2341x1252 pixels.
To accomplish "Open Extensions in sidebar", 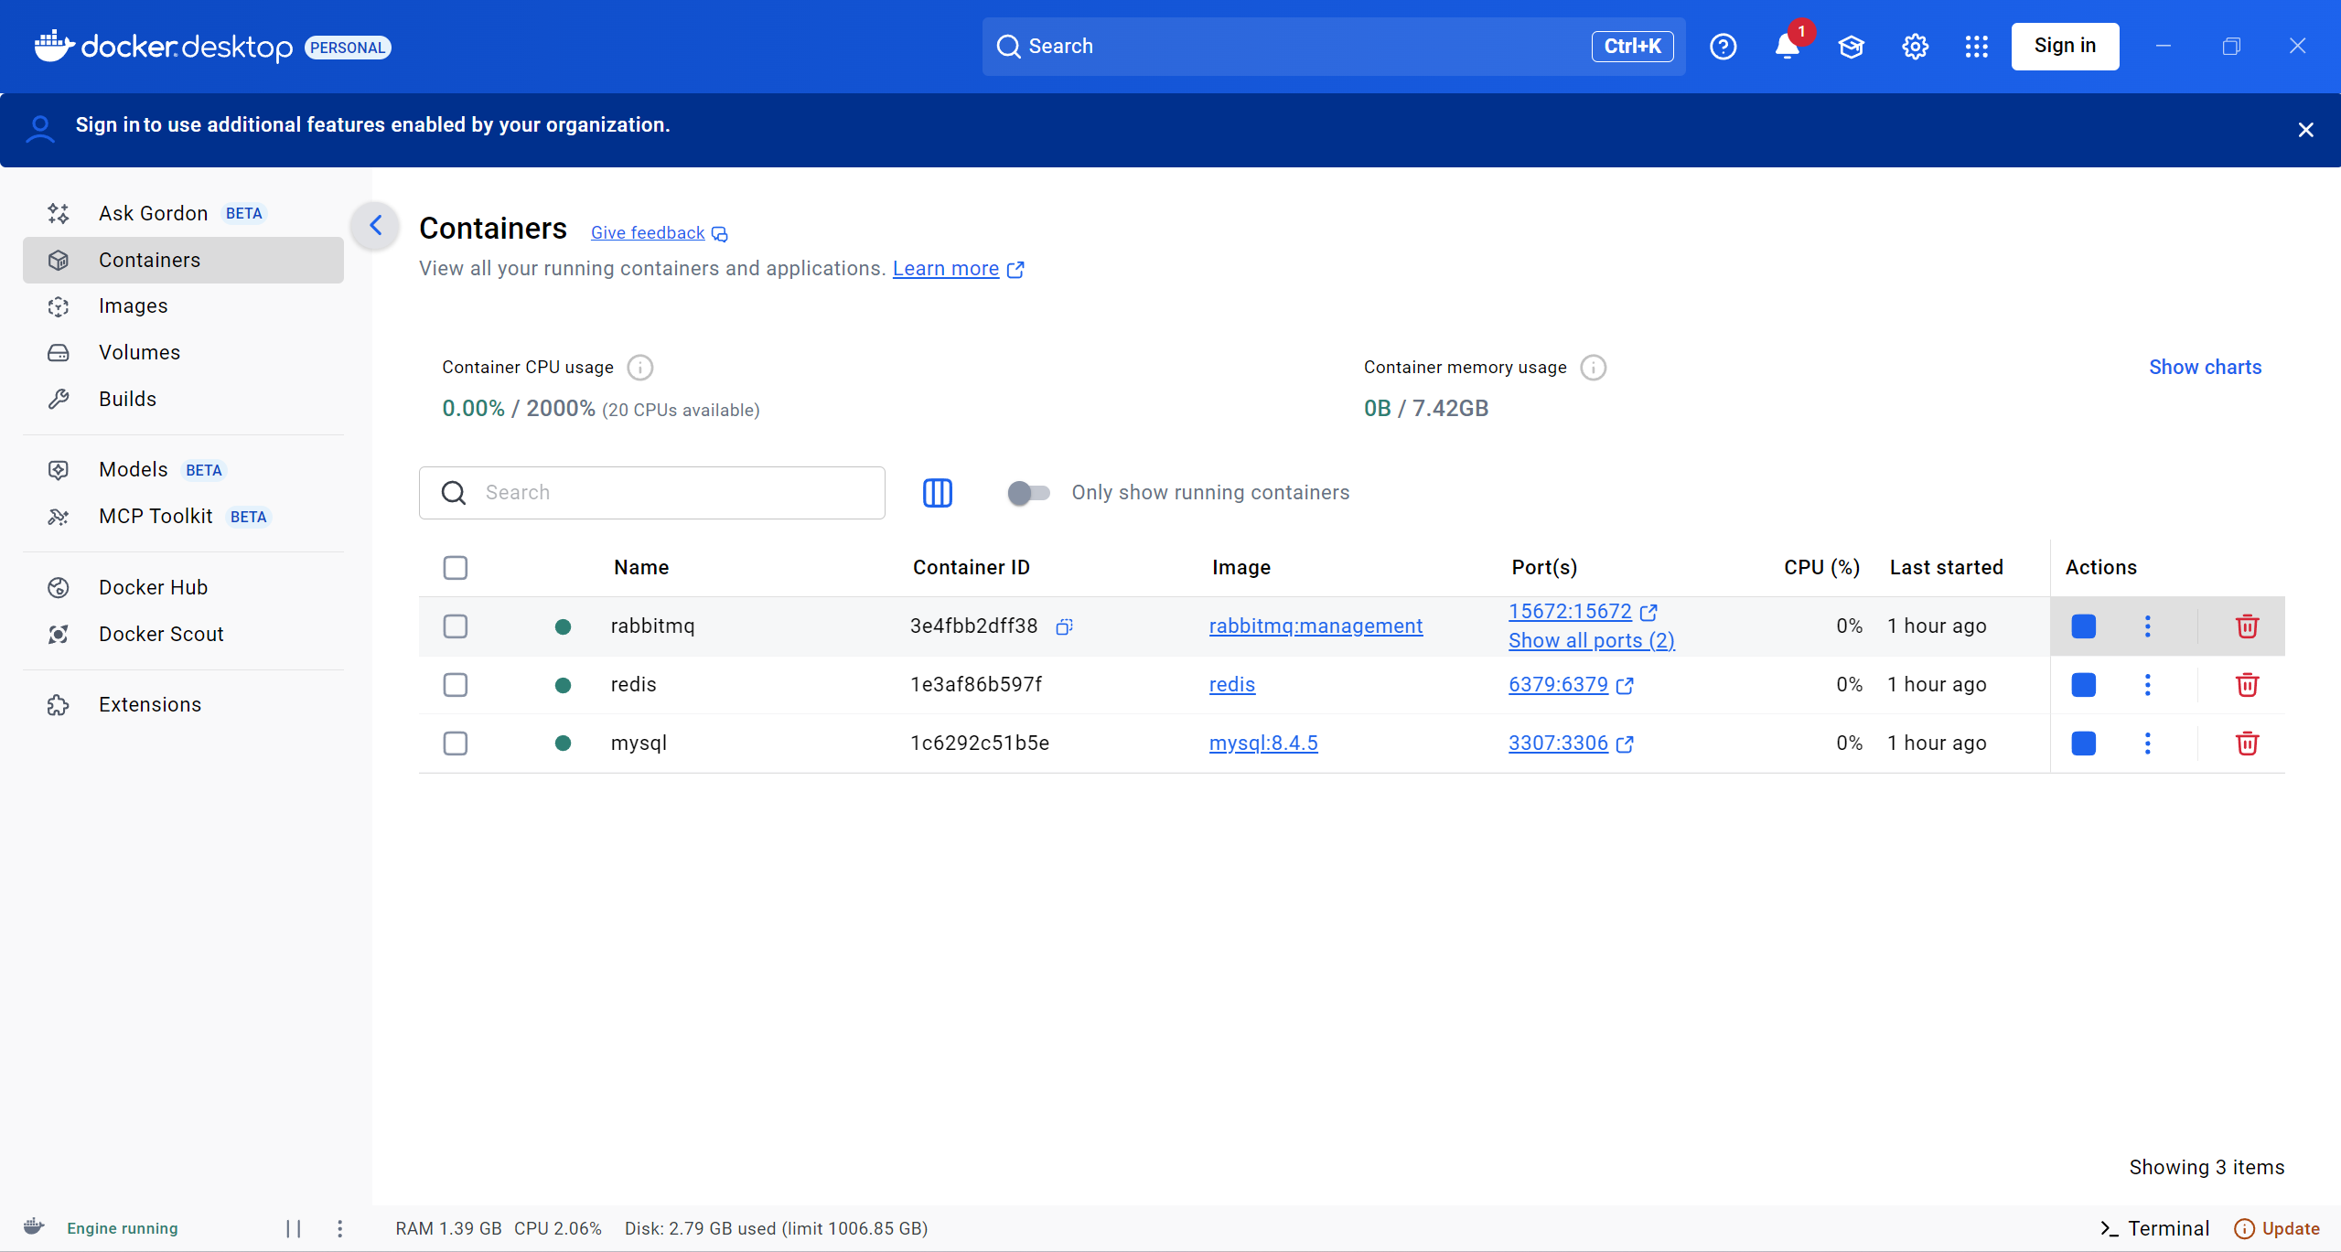I will pyautogui.click(x=183, y=705).
